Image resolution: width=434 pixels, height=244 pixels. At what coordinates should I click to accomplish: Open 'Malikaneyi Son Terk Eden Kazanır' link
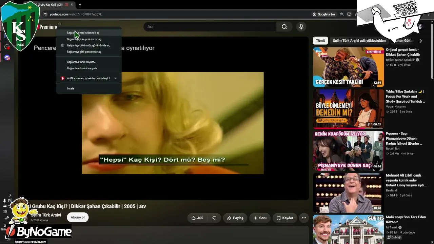tap(406, 220)
